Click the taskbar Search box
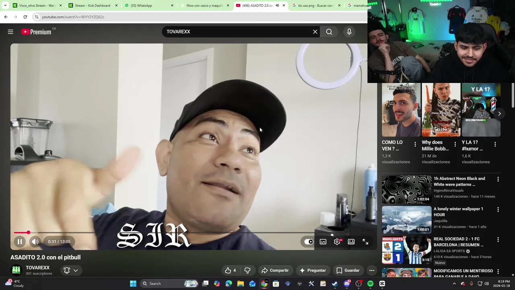The height and width of the screenshot is (290, 515). point(169,284)
